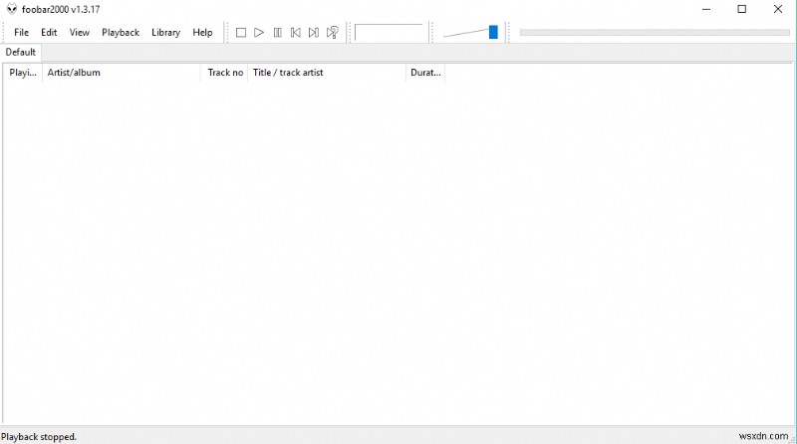Open the File menu
Screen dimensions: 797x444
click(21, 33)
